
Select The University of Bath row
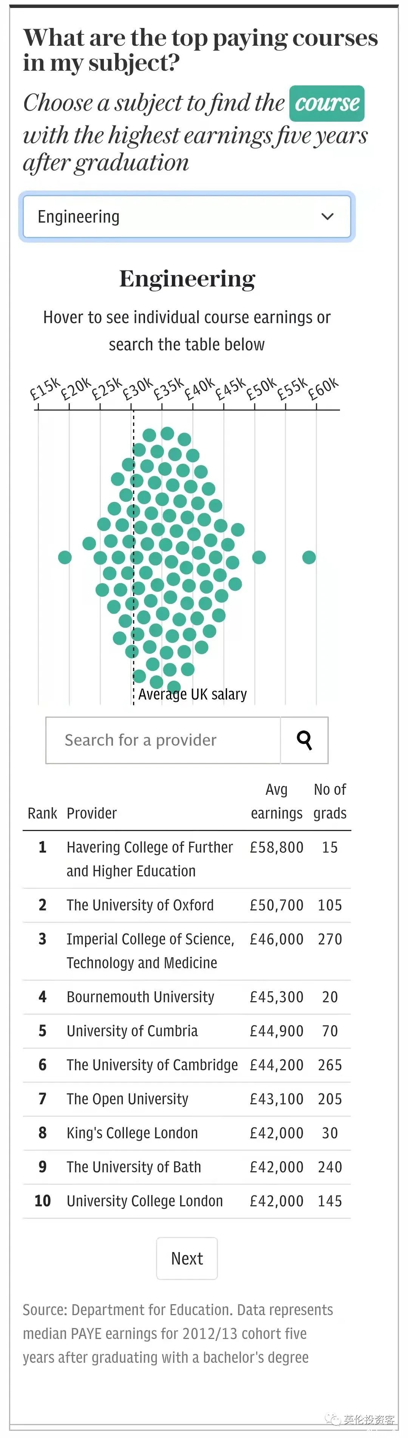(133, 1167)
